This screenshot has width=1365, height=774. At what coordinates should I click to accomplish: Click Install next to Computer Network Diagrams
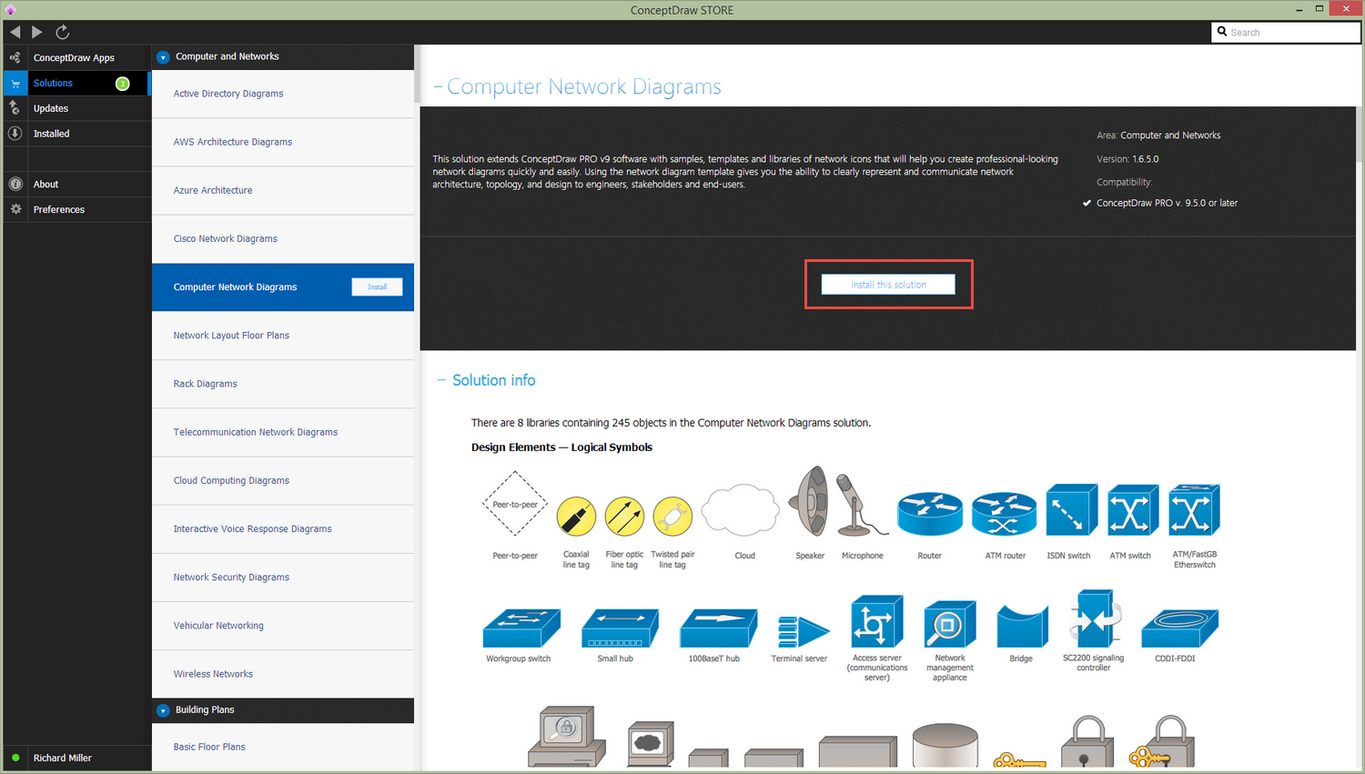point(377,286)
